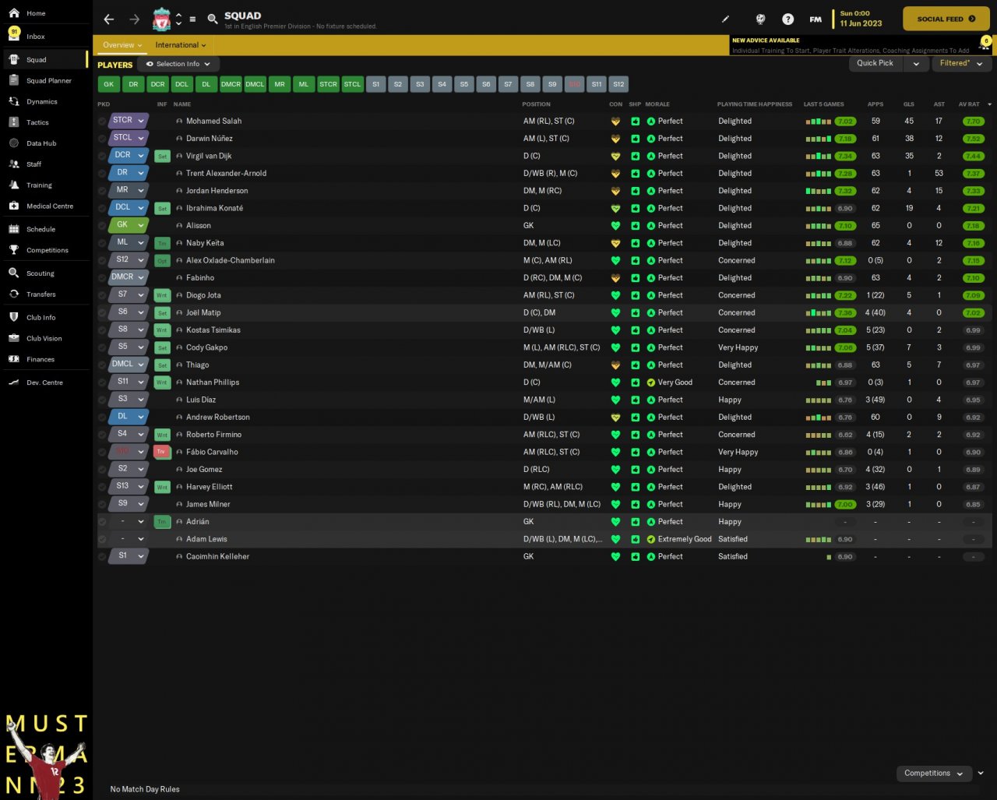Open the Transfers section
997x800 pixels.
(41, 294)
